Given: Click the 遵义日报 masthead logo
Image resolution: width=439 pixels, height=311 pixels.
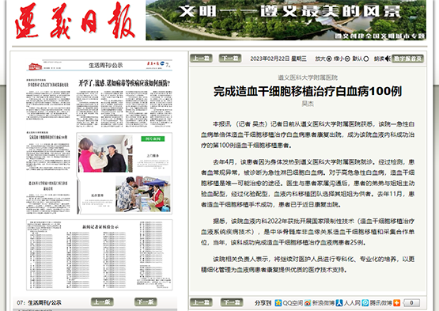Looking at the screenshot, I should tap(75, 21).
